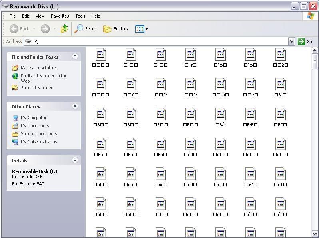319x238 pixels.
Task: Select the file icon labeled □Bσ□
Action: coord(161,144)
